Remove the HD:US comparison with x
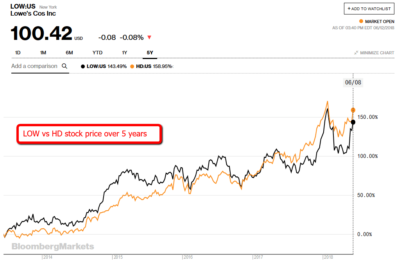 coord(173,66)
